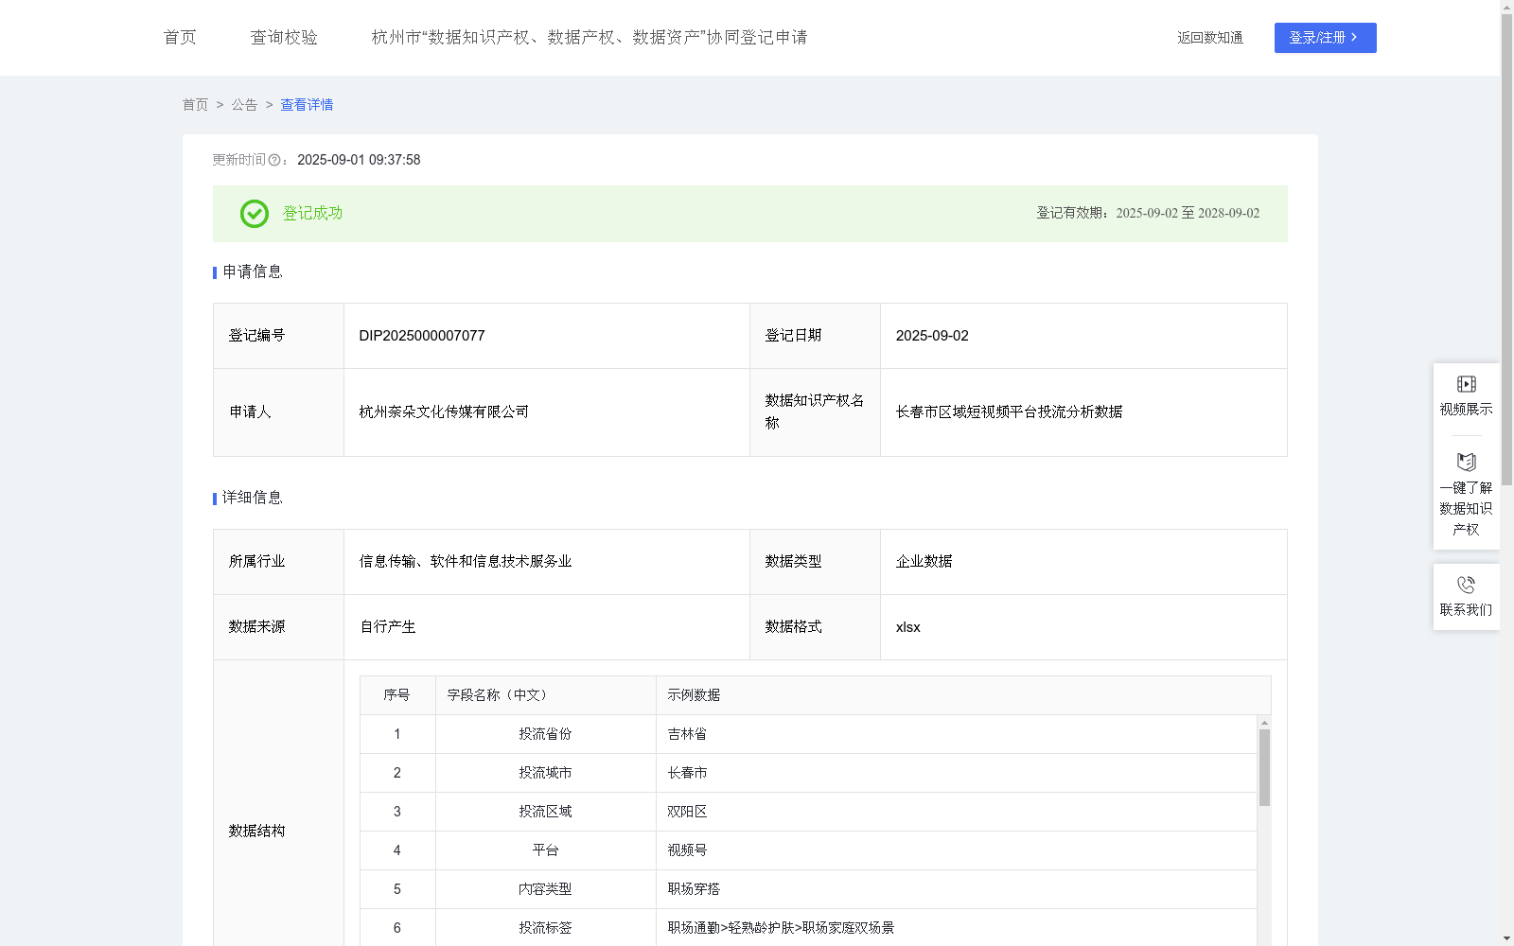Click the 投流区域 field row

coord(808,812)
